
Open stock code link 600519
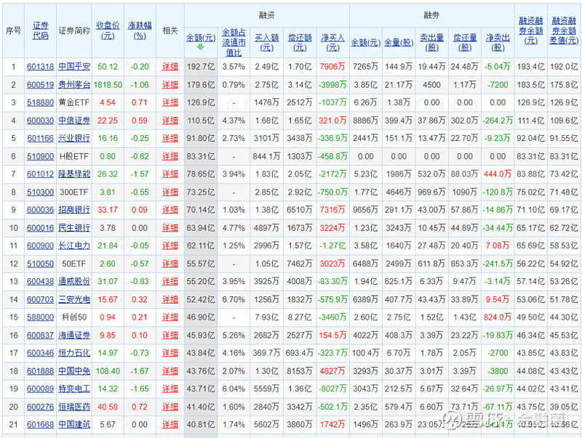(x=41, y=85)
